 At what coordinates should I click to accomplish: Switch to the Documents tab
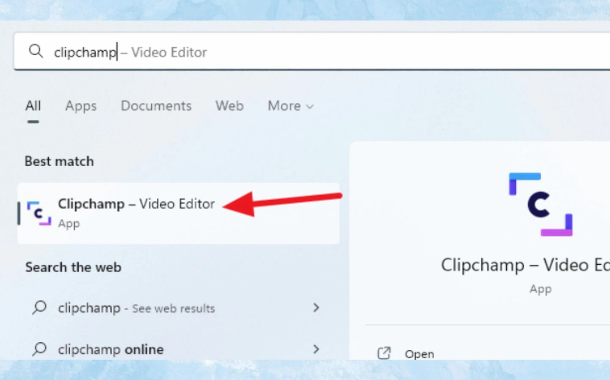click(156, 106)
